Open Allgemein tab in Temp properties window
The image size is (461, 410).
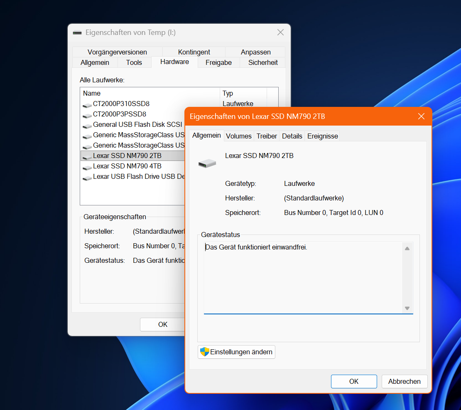95,62
